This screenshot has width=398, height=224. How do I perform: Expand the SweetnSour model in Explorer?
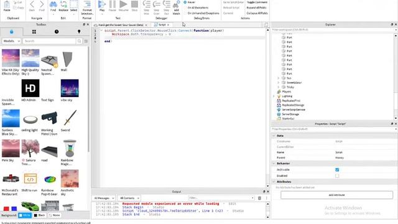click(x=278, y=83)
